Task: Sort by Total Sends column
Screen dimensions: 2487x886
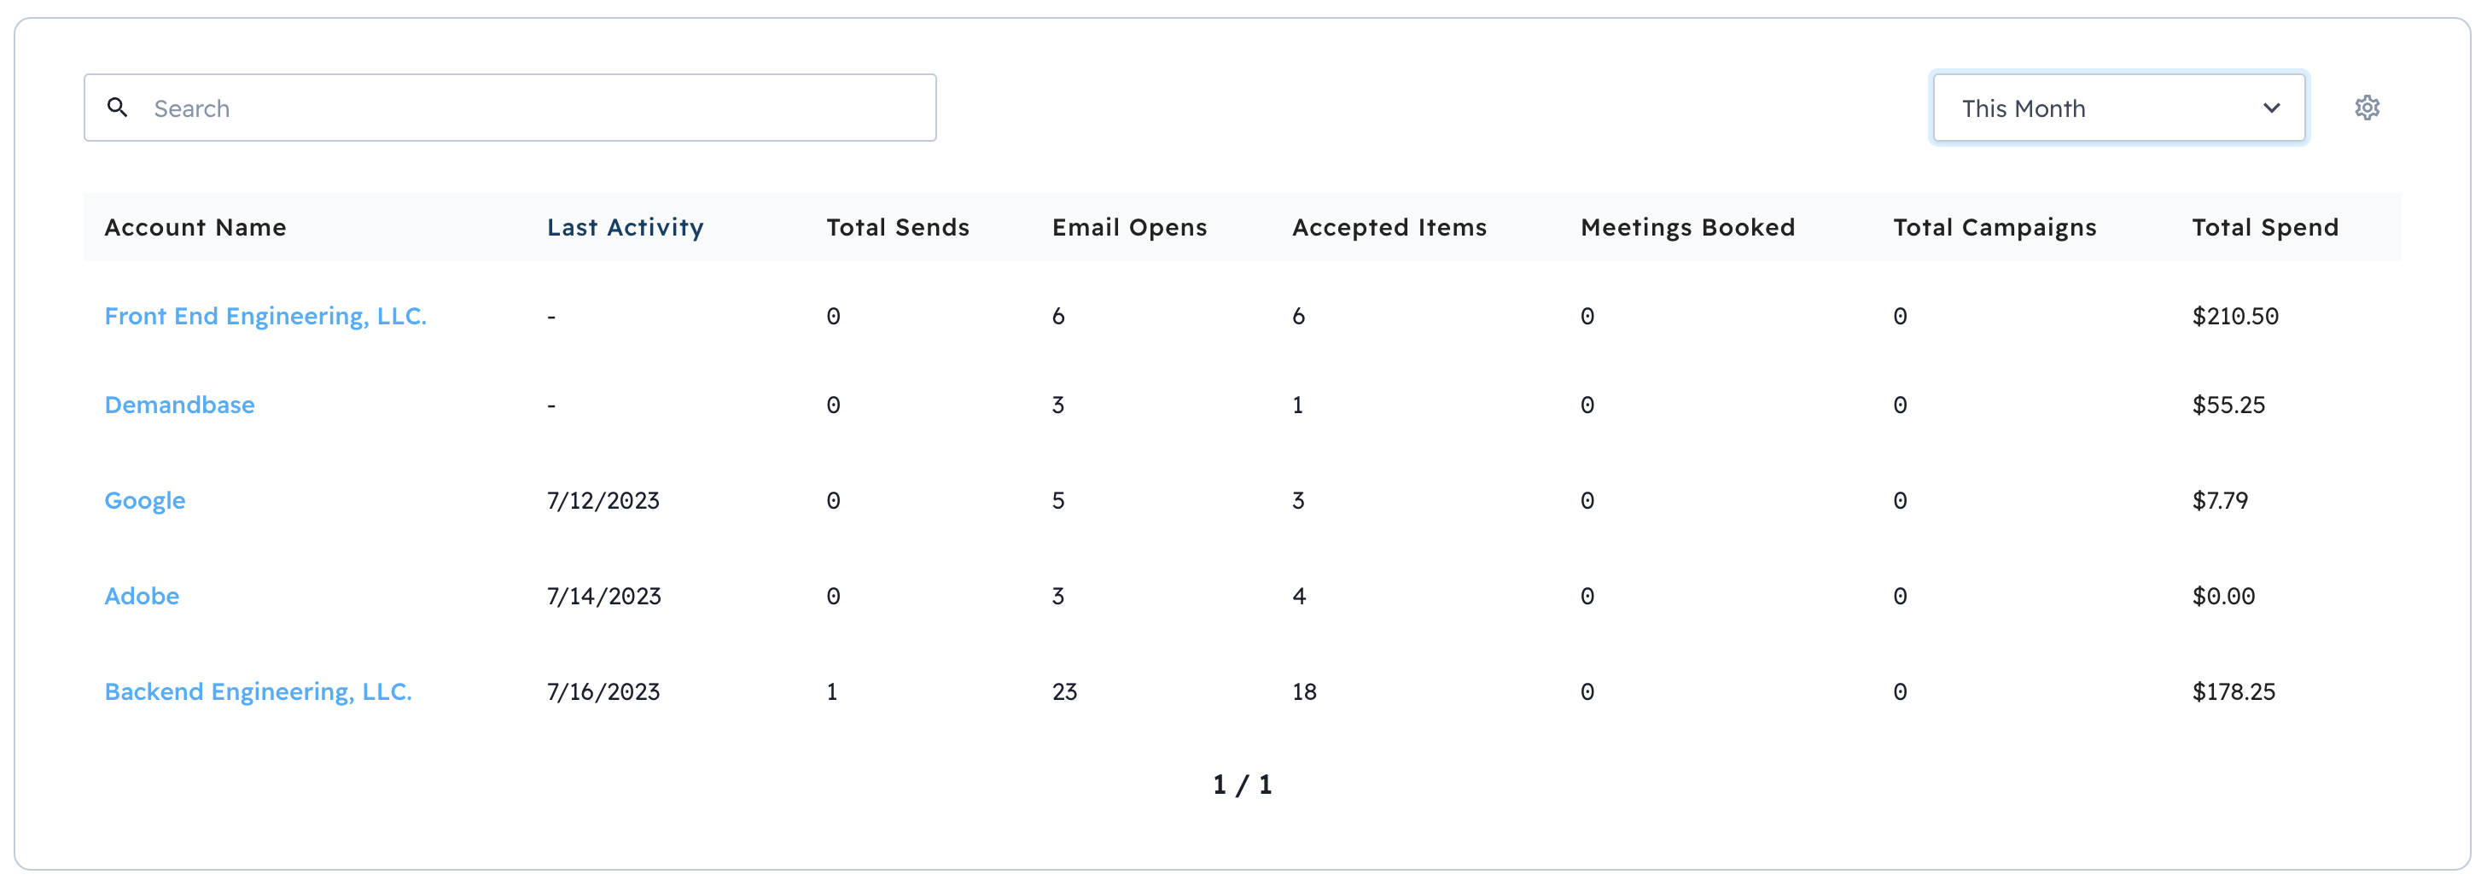Action: [897, 228]
